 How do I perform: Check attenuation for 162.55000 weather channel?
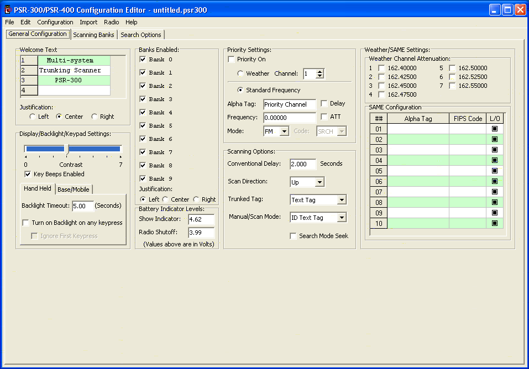(x=452, y=86)
